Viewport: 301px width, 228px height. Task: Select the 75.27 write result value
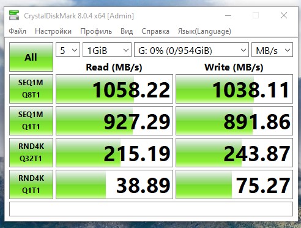pyautogui.click(x=234, y=184)
